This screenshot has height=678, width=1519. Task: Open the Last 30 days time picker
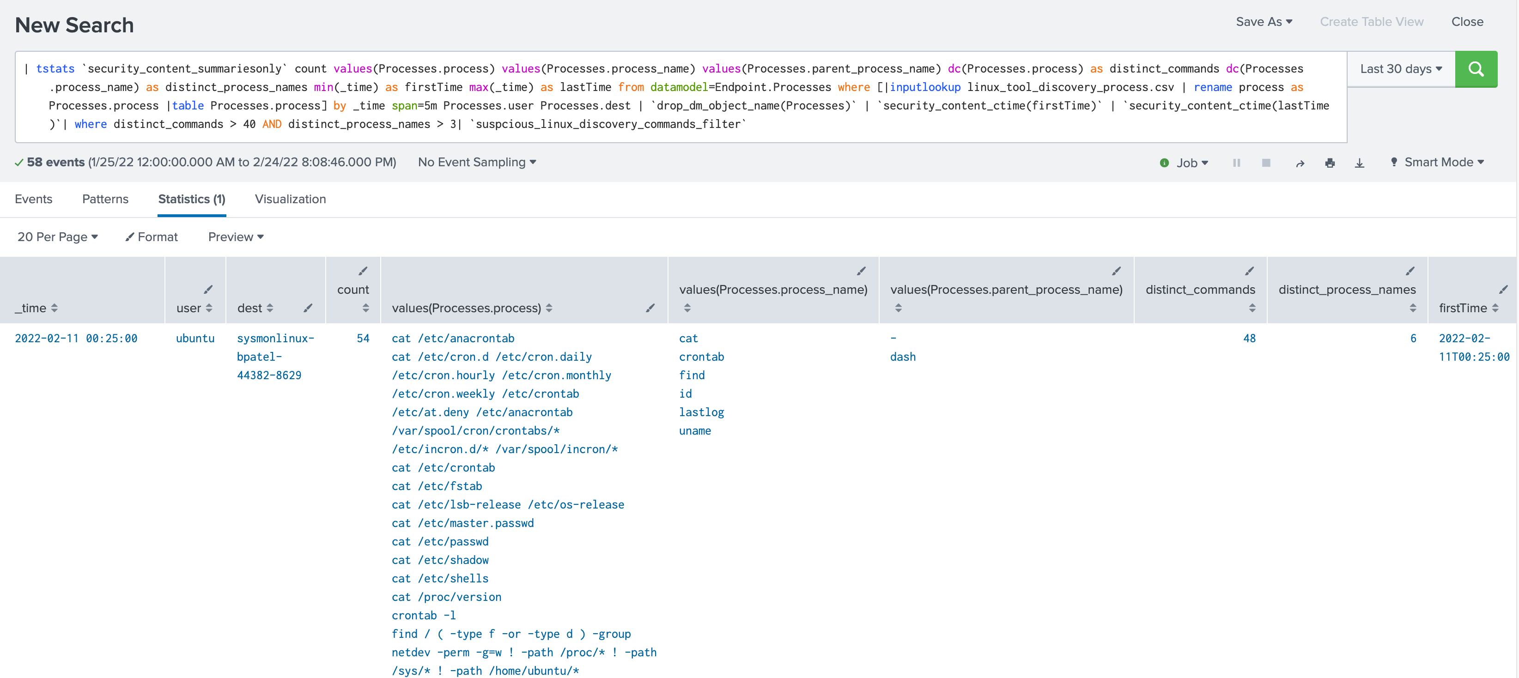coord(1401,69)
